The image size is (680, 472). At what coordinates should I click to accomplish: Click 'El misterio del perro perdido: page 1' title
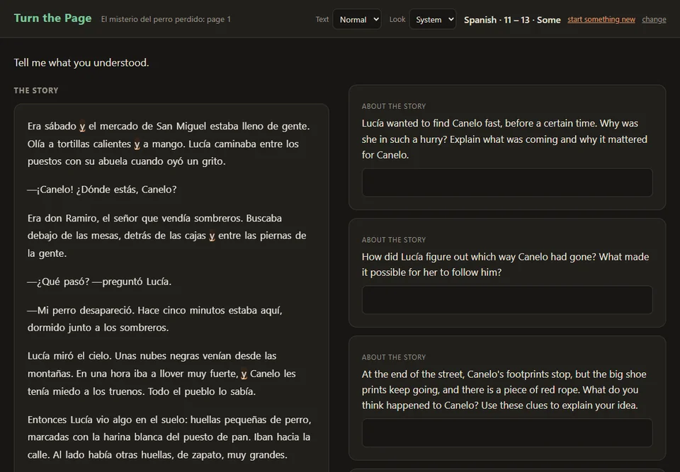[x=166, y=20]
